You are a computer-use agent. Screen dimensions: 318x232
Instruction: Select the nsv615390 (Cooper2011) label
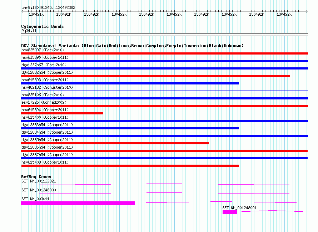click(x=45, y=57)
